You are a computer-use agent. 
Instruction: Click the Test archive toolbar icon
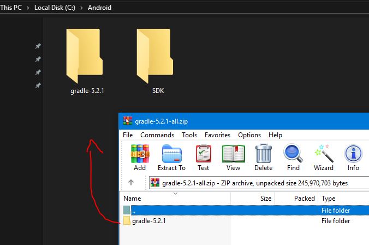click(x=203, y=154)
